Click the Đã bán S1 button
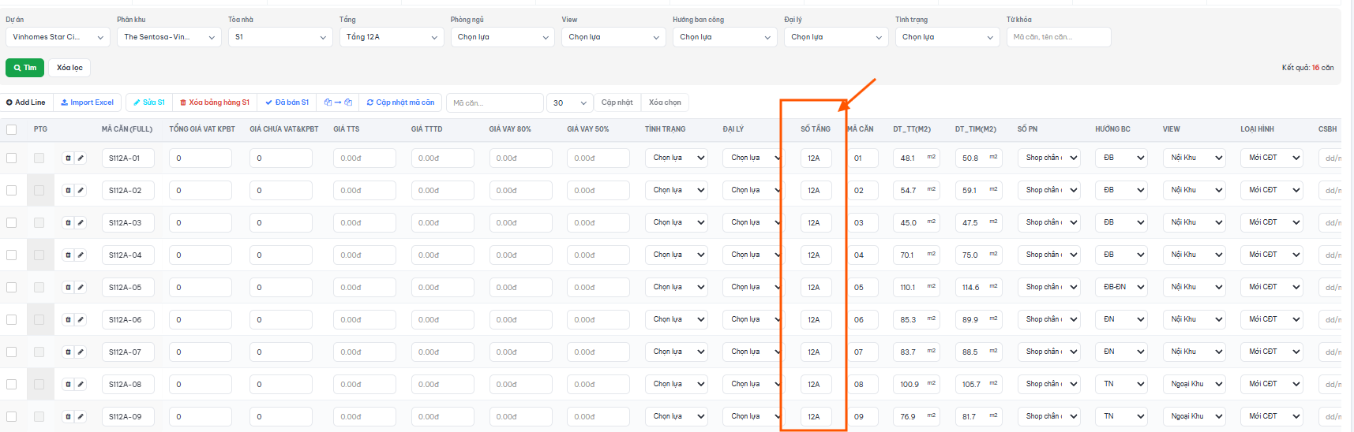 pyautogui.click(x=287, y=102)
